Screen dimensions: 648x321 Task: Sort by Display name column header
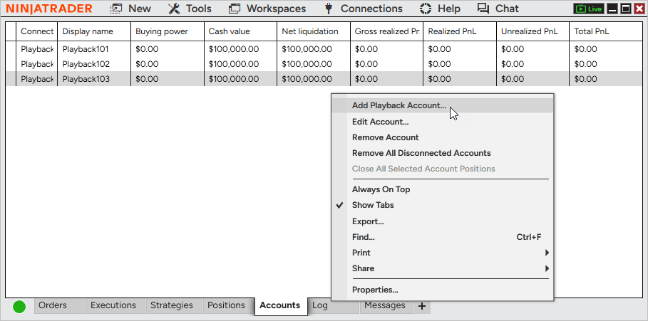(94, 31)
